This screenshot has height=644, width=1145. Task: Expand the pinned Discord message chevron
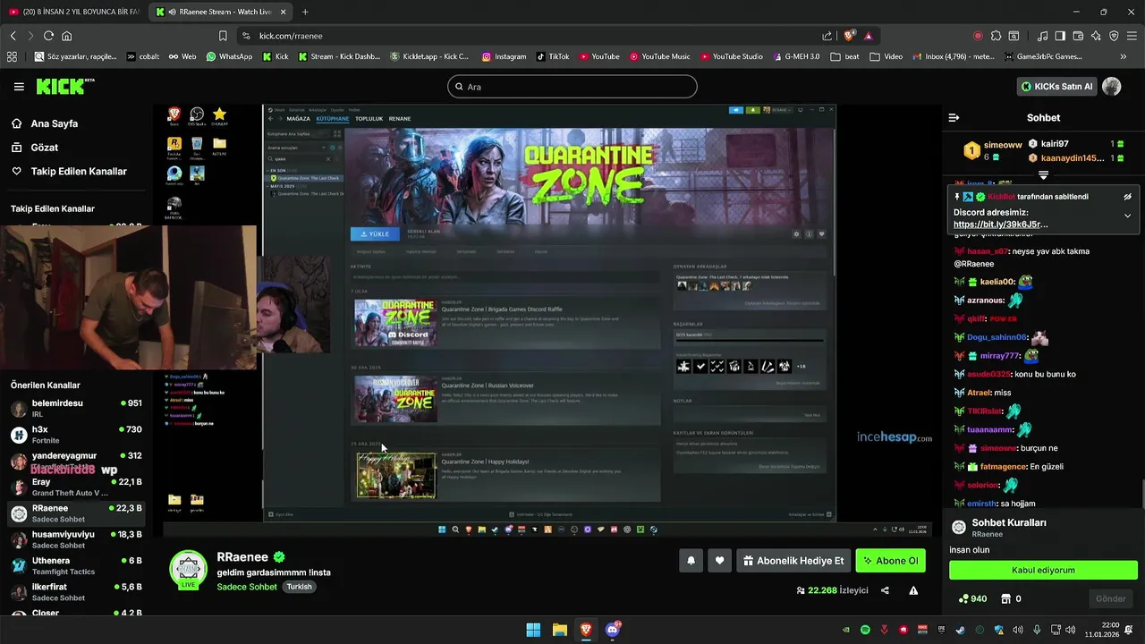[1127, 216]
